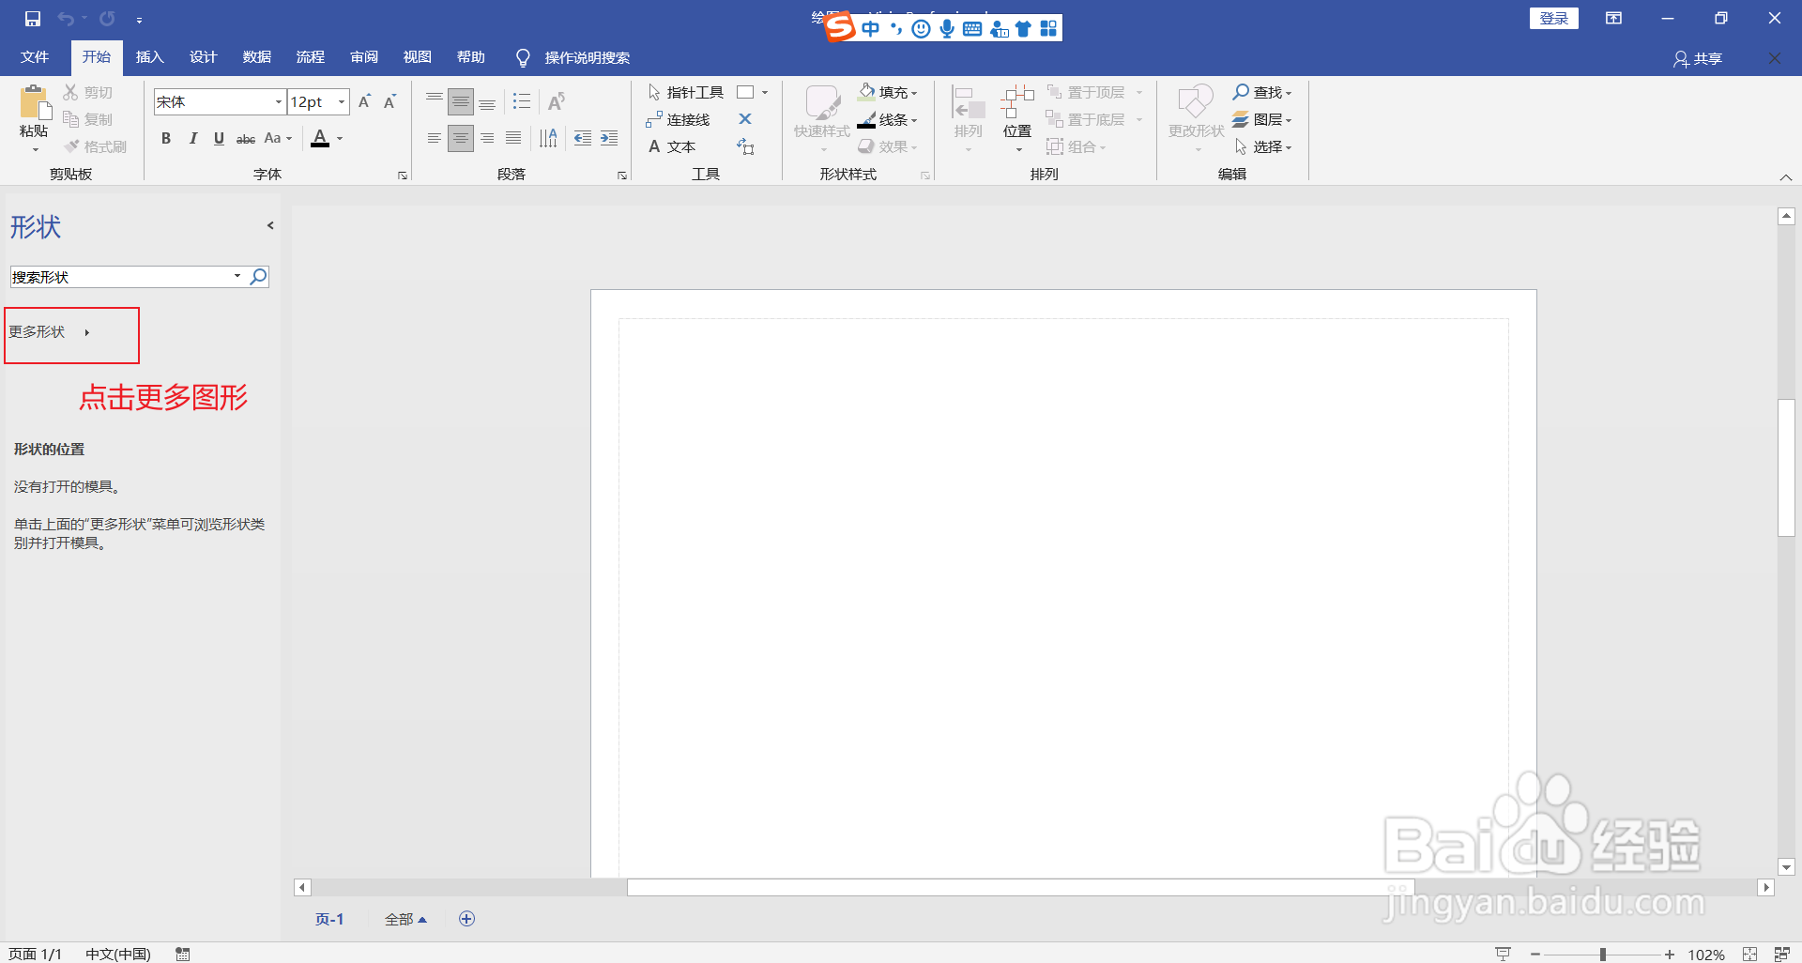1802x963 pixels.
Task: Click the ribbon display options icon
Action: pyautogui.click(x=1613, y=18)
